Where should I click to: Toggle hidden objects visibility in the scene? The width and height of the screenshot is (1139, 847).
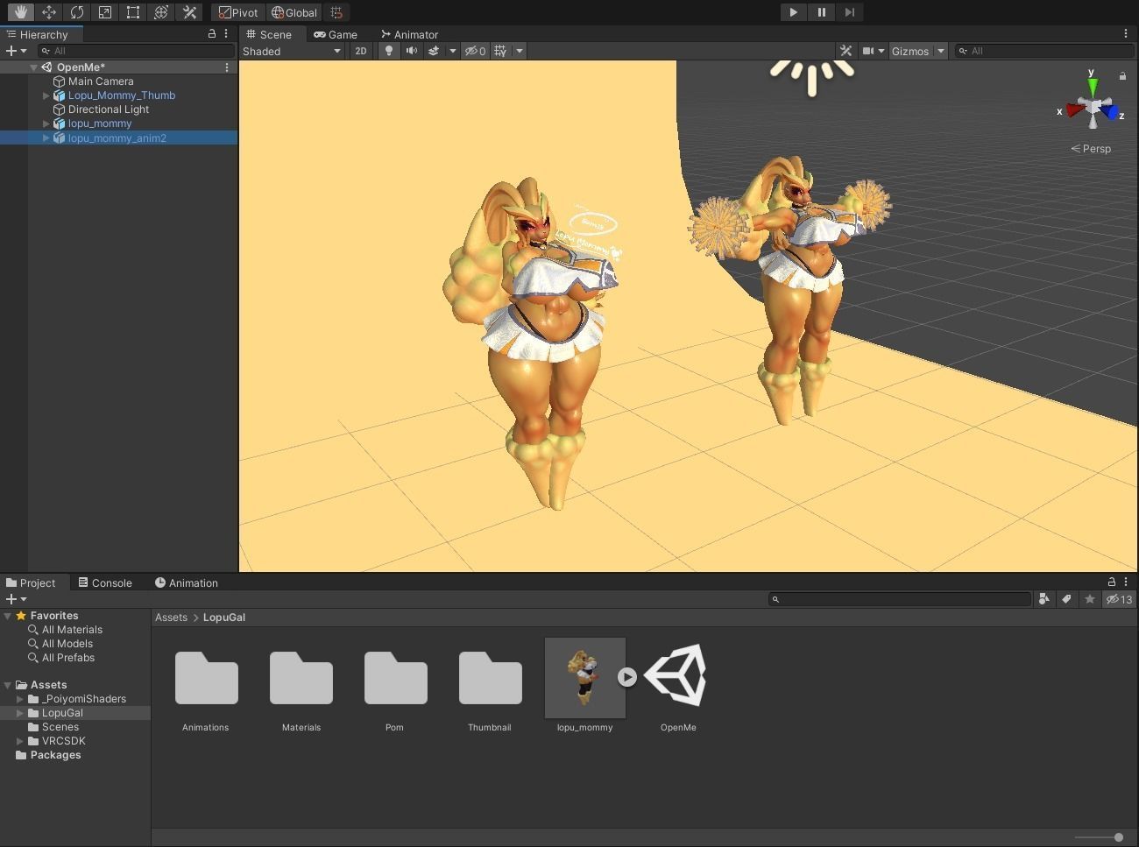point(476,51)
